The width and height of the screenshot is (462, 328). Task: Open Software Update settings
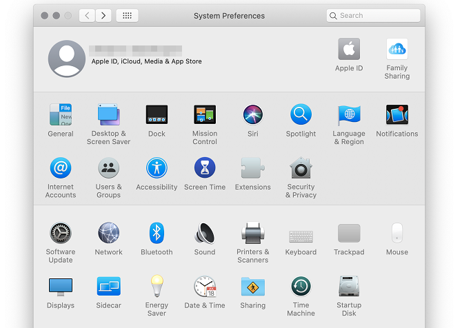pyautogui.click(x=61, y=234)
